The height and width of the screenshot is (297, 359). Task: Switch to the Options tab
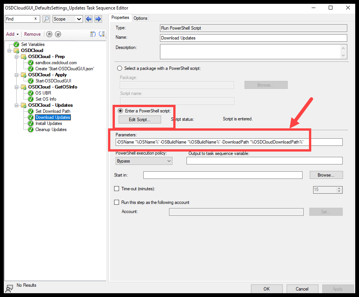[140, 17]
